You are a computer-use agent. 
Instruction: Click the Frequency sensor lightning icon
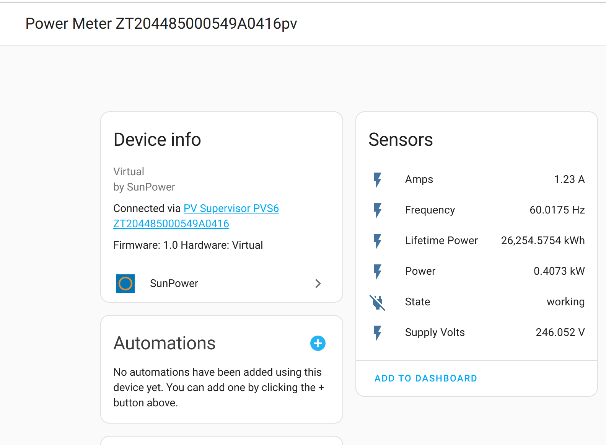point(378,210)
